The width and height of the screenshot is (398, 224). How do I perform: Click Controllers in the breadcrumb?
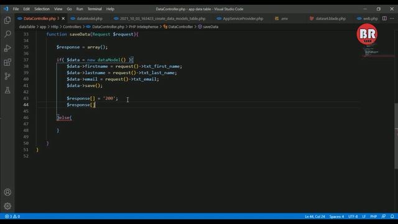(72, 27)
